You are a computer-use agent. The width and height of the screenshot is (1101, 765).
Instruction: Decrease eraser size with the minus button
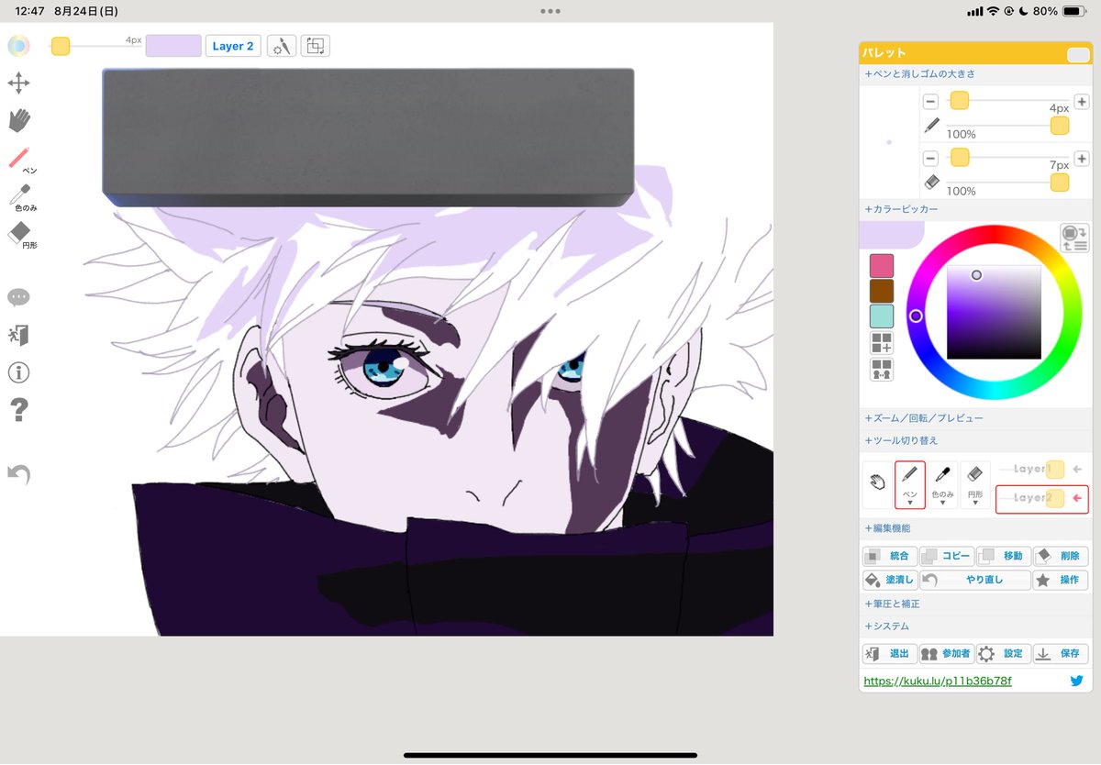click(930, 159)
